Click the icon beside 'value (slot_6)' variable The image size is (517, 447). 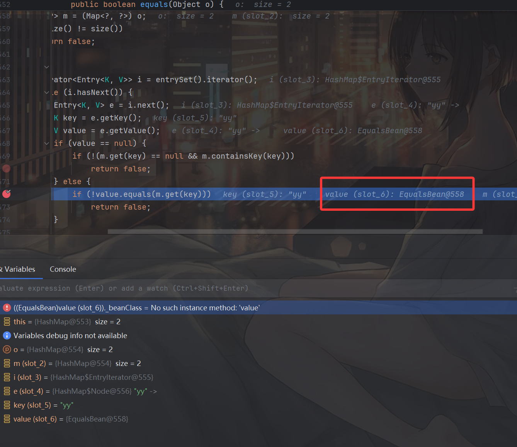click(7, 419)
